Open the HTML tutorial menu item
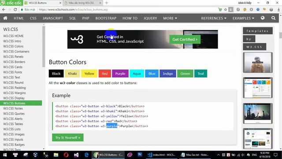This screenshot has height=159, width=282. pyautogui.click(x=19, y=18)
